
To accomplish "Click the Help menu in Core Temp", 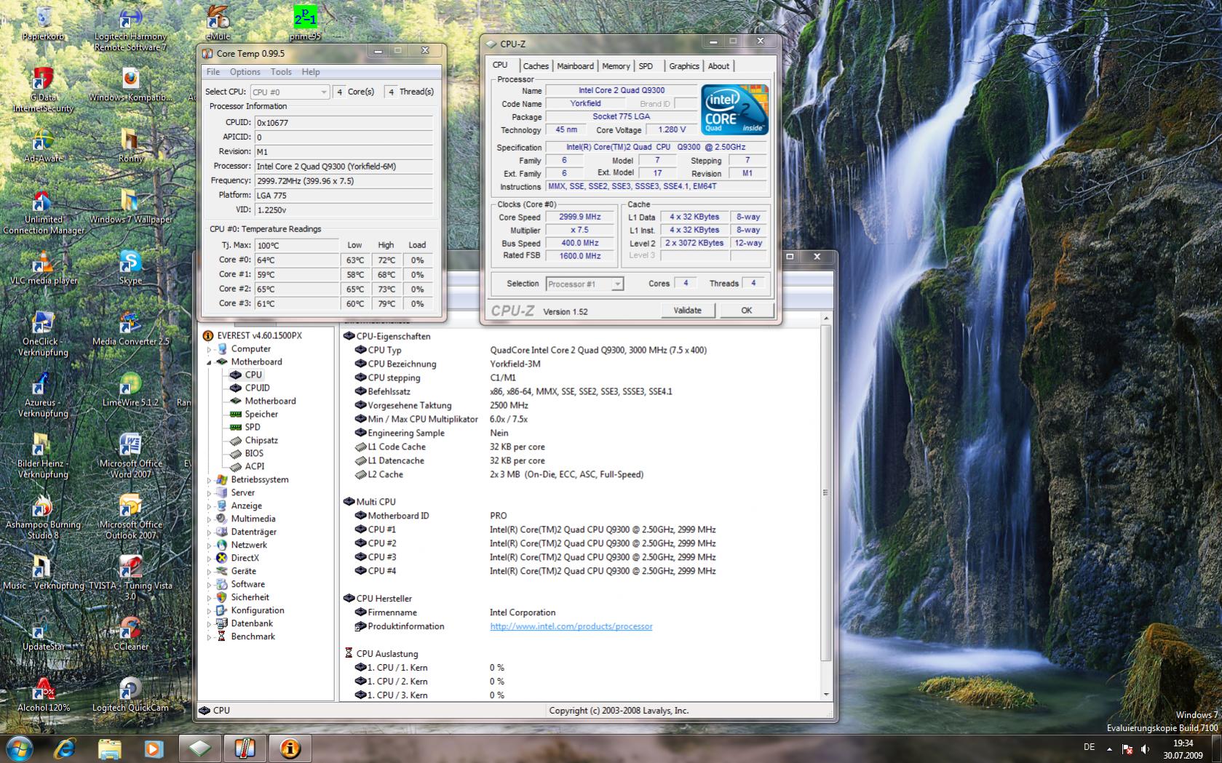I will (311, 72).
